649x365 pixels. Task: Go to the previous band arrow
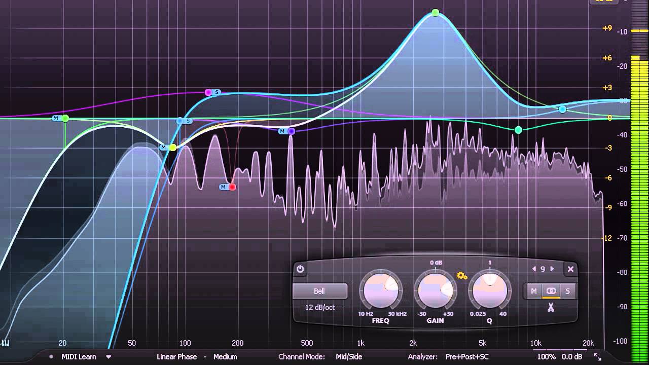(x=534, y=269)
